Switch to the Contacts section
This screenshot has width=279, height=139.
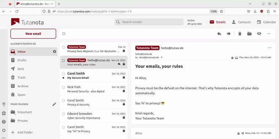click(241, 22)
